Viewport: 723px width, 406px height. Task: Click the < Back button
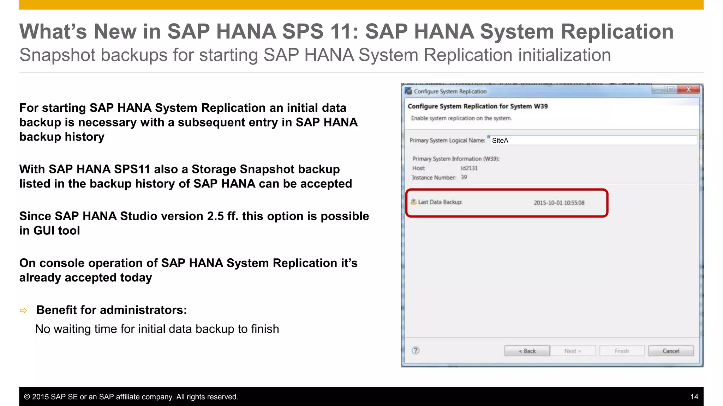point(527,351)
